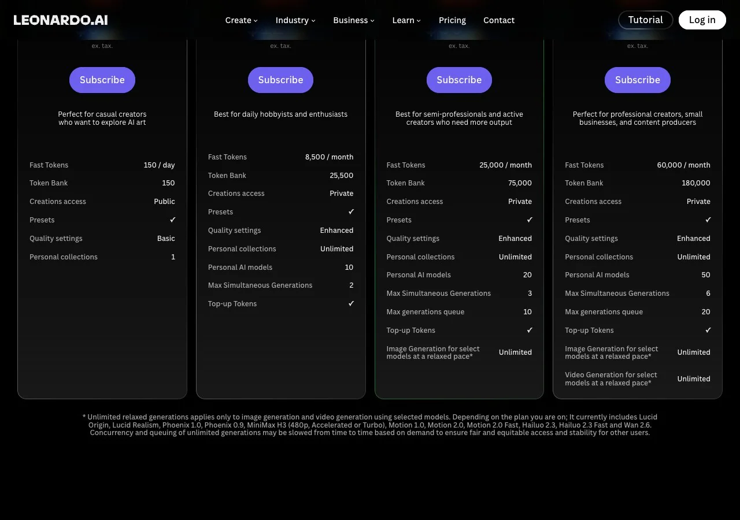
Task: Click the "Public" Creations access value
Action: click(164, 202)
